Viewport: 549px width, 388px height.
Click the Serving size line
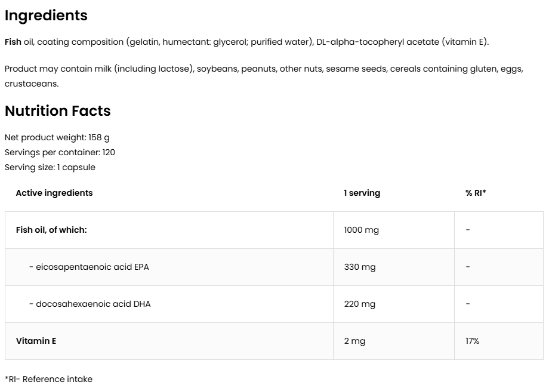pyautogui.click(x=50, y=167)
